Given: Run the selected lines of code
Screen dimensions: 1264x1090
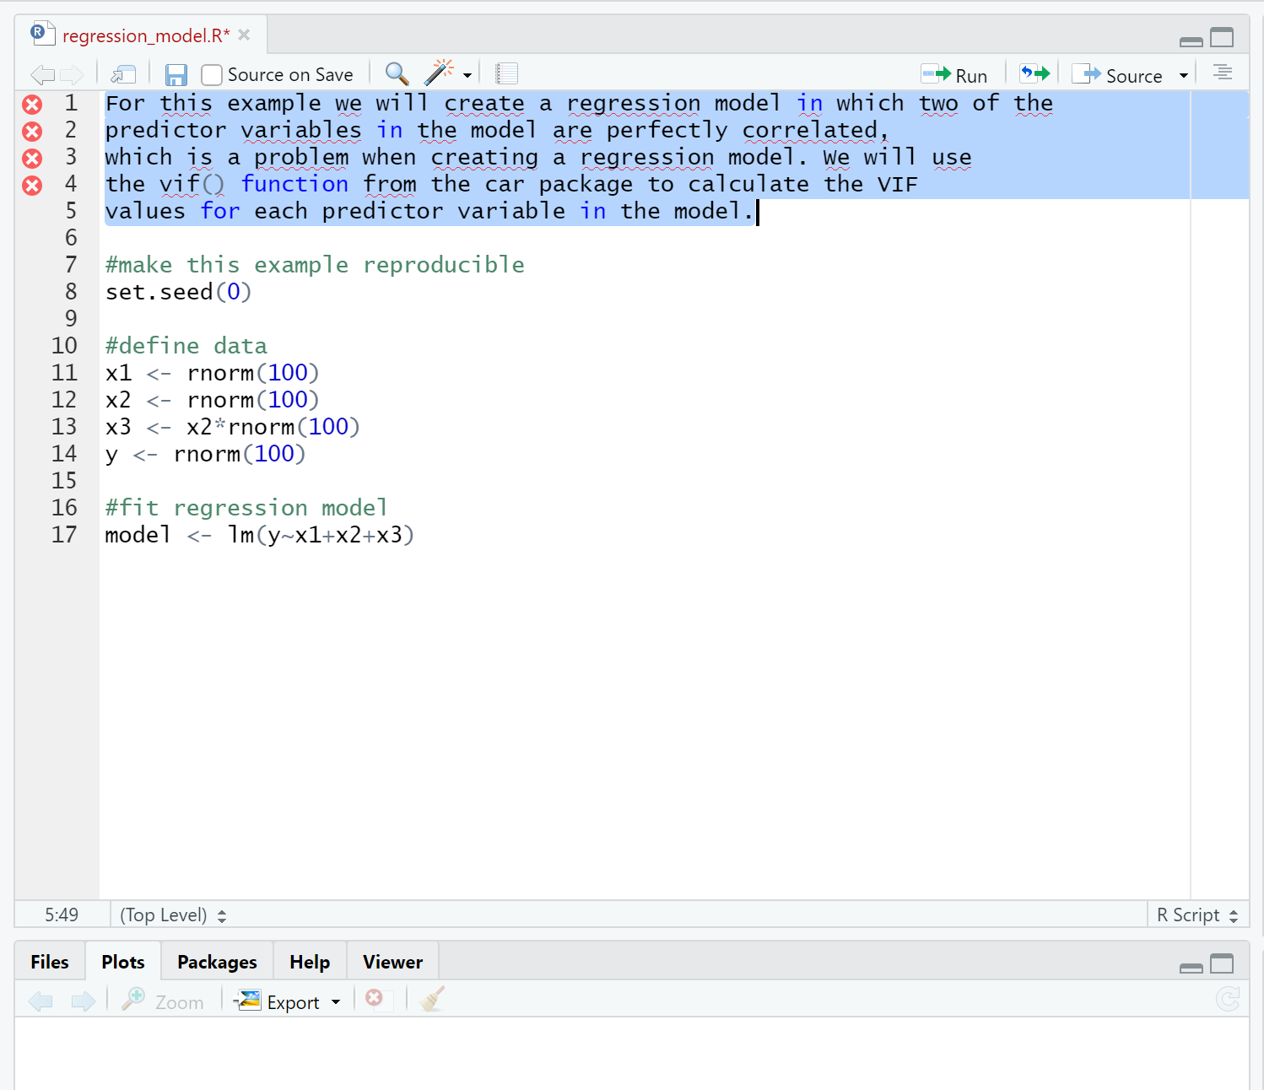Looking at the screenshot, I should pyautogui.click(x=954, y=75).
